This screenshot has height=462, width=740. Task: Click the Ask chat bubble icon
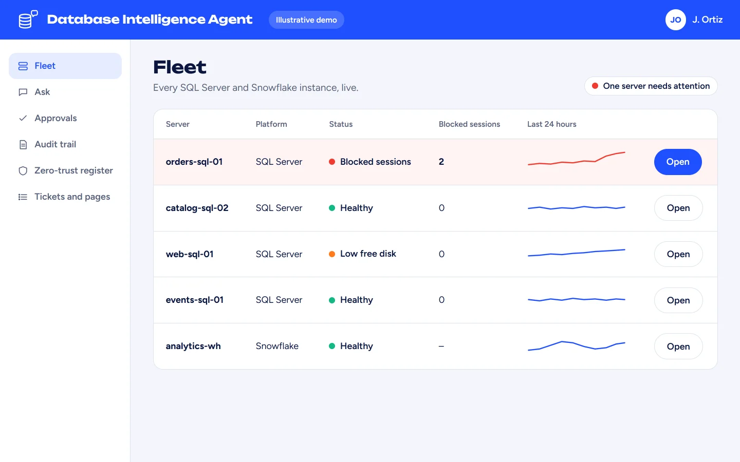pos(23,92)
